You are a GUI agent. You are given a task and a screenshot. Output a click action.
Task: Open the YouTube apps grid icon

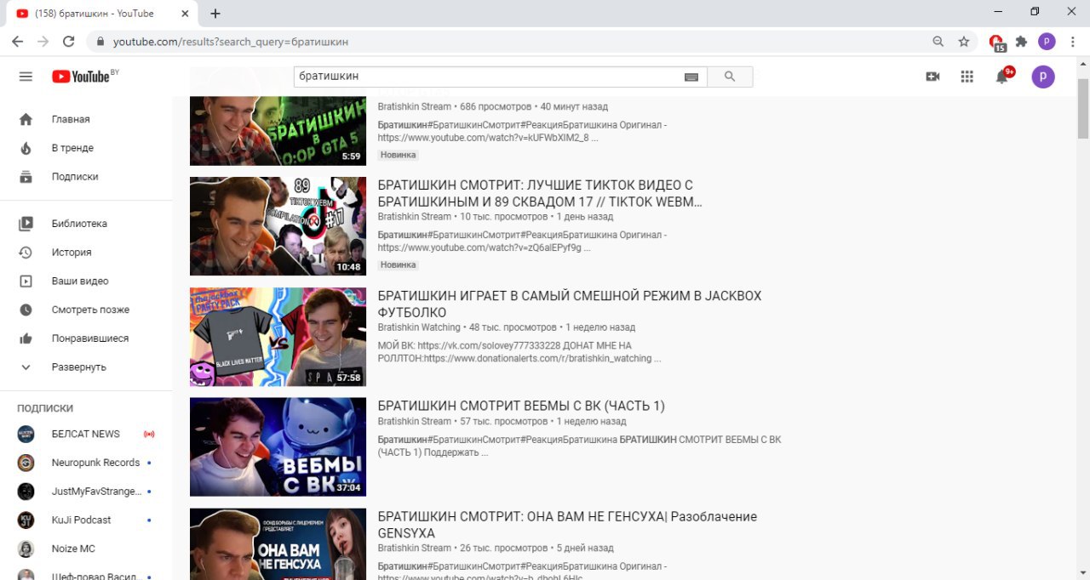(x=967, y=77)
